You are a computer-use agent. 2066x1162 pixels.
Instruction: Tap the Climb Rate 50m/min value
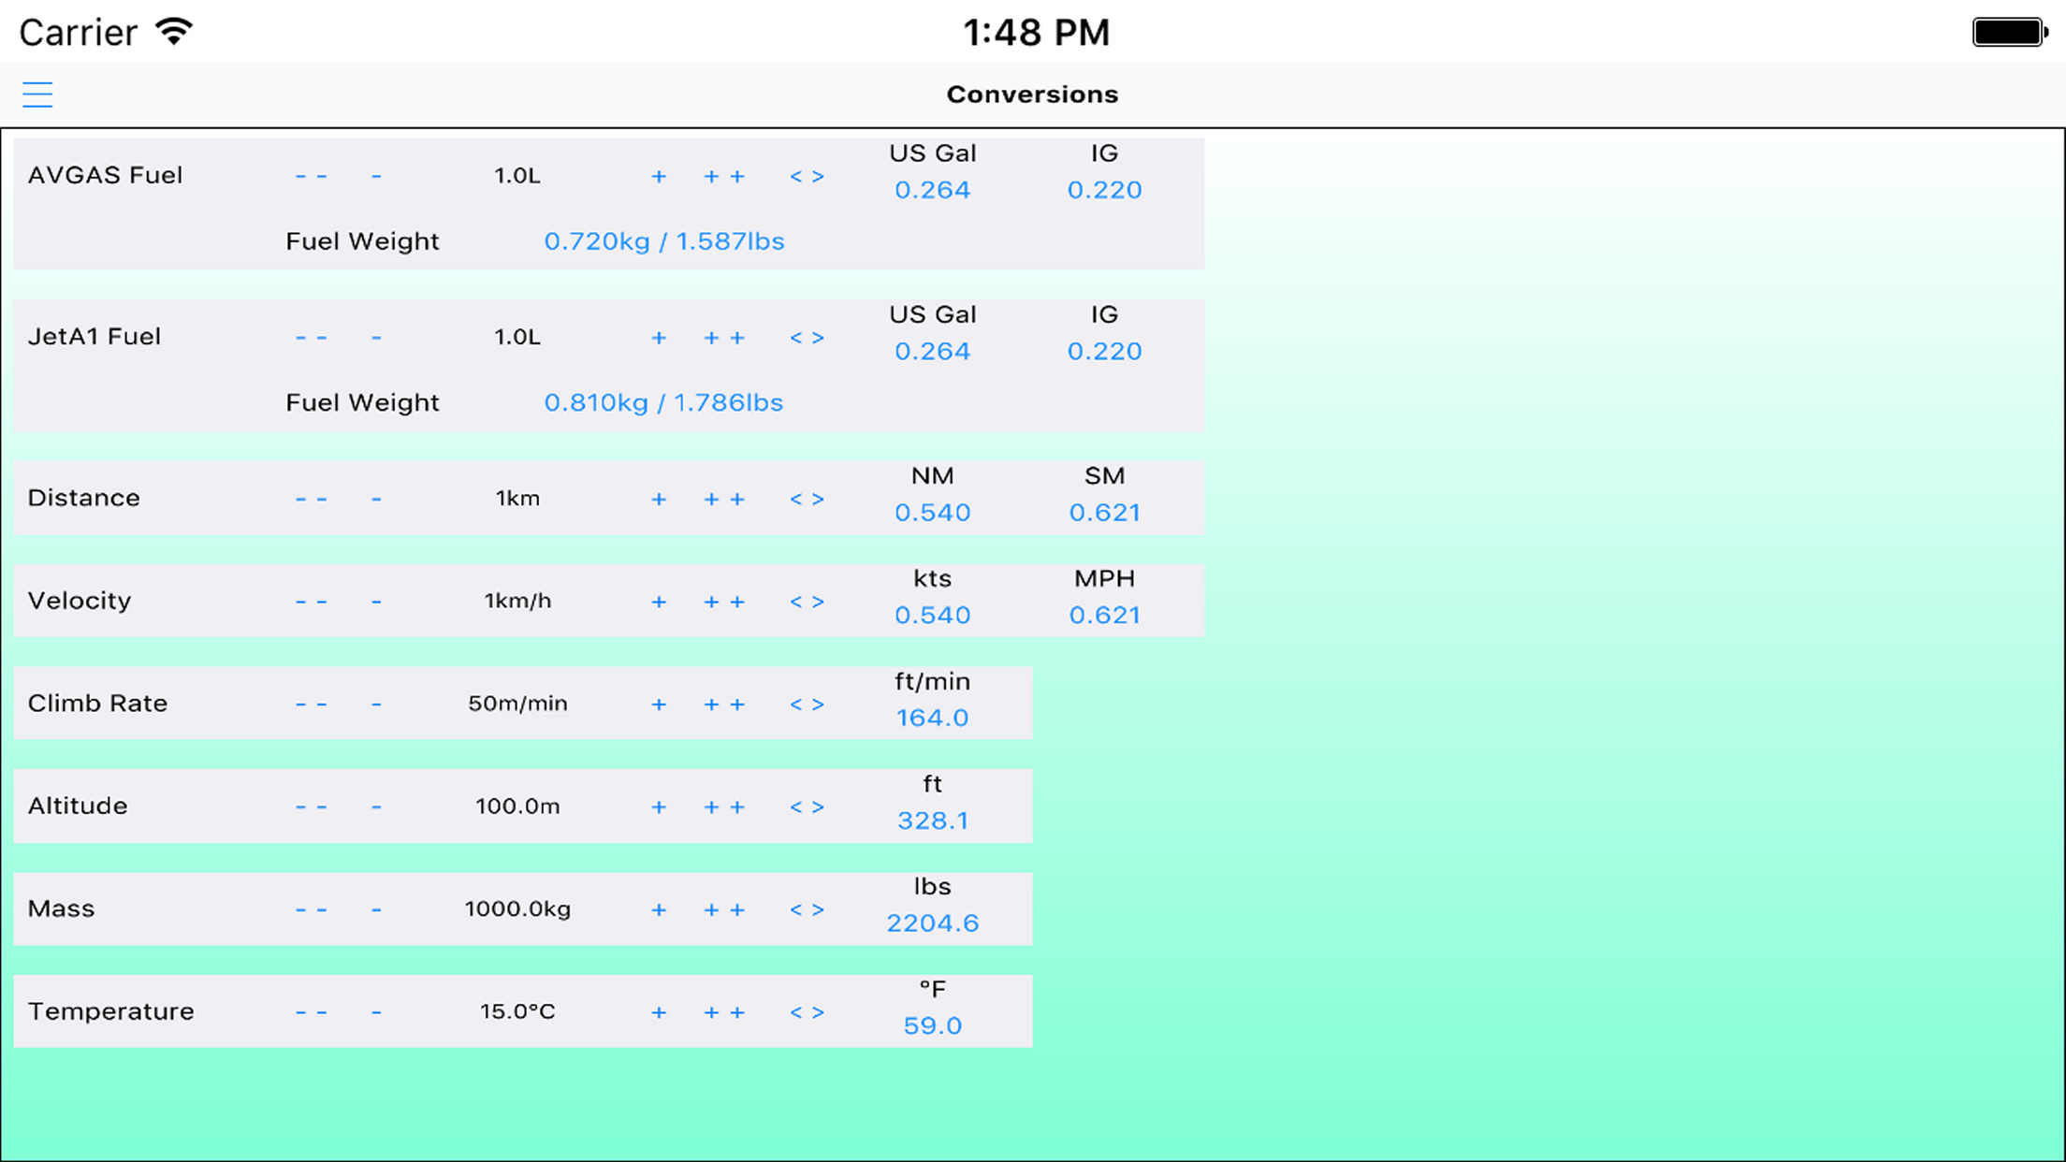(x=517, y=704)
